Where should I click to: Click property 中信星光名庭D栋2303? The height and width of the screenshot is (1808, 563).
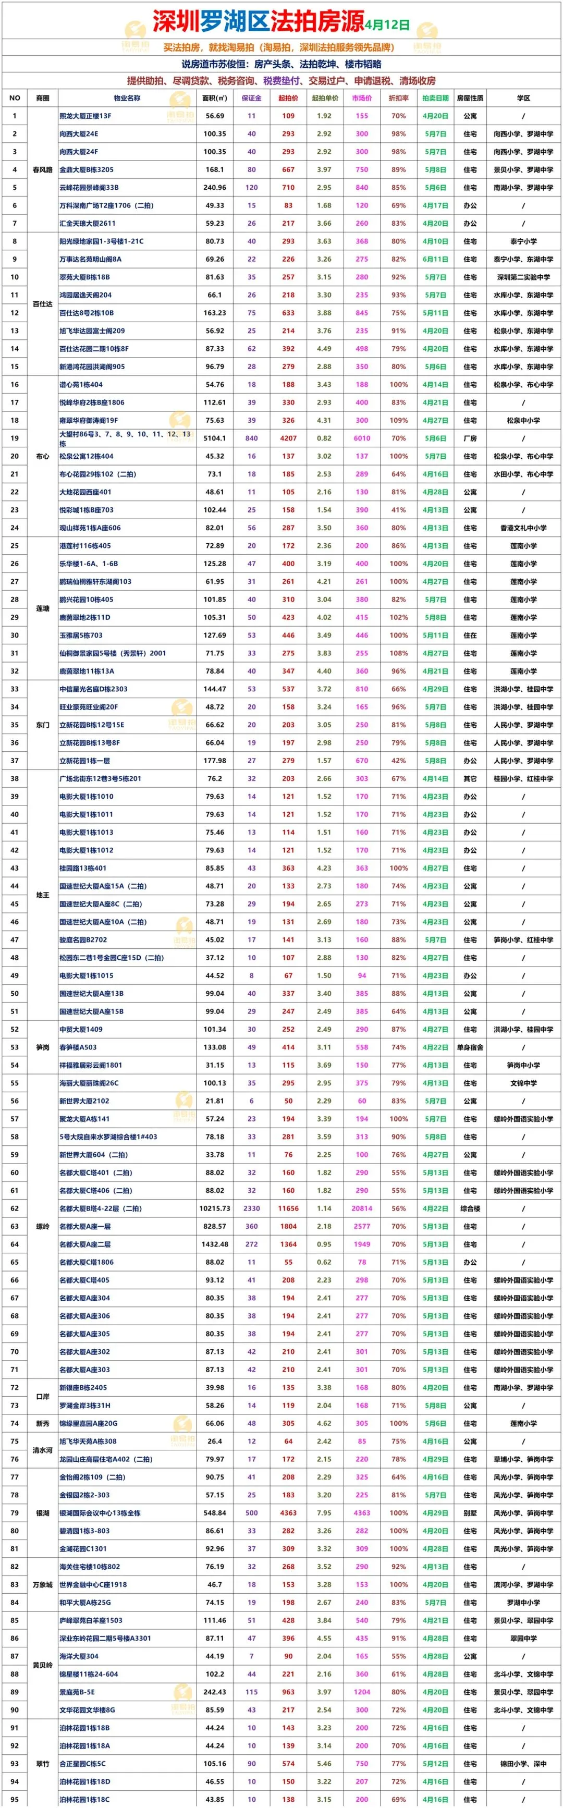93,689
